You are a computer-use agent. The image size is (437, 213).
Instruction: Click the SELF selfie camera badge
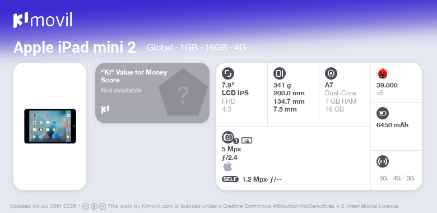click(x=230, y=179)
